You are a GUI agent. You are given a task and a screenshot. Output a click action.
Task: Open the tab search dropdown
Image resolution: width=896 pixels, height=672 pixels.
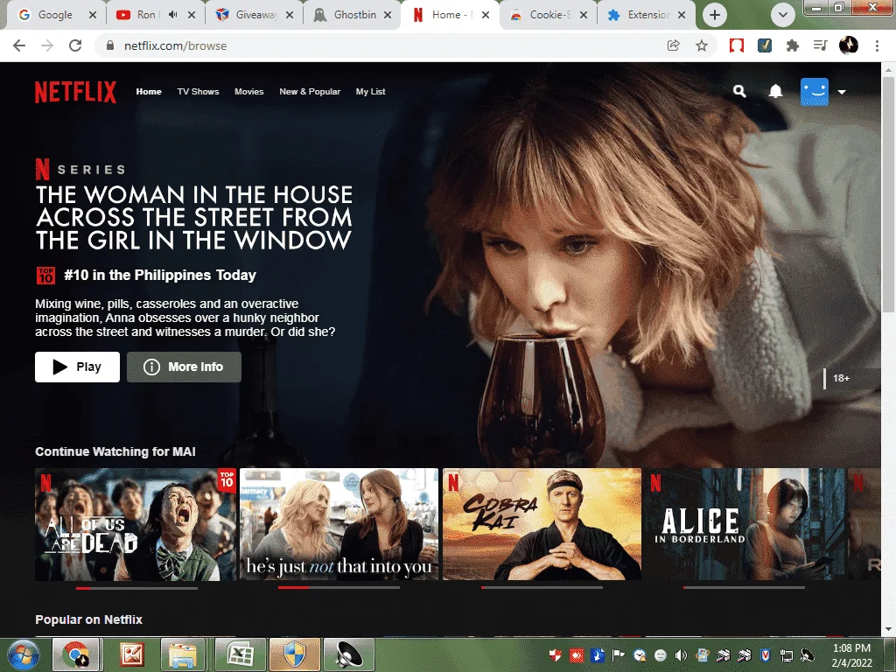(783, 15)
